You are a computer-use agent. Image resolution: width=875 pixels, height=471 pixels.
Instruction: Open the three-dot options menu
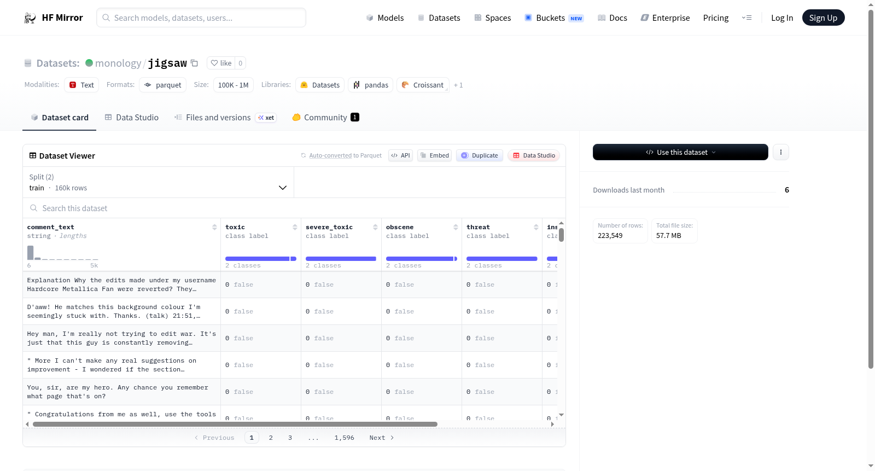781,152
